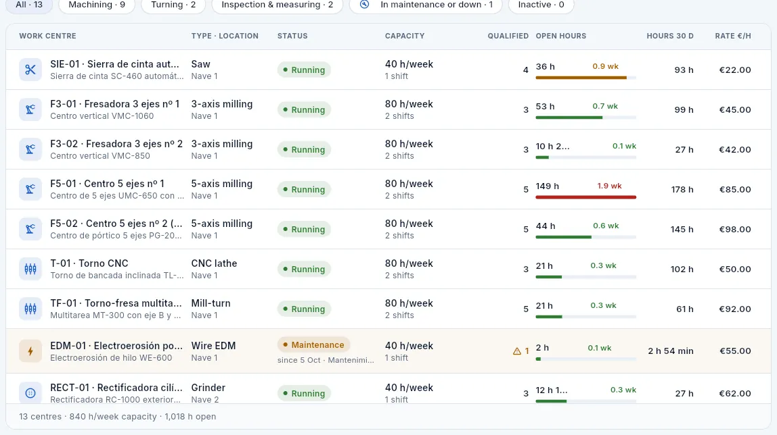Open F5-02 · Centro 5 ejes nº 2
777x435 pixels.
pos(388,230)
